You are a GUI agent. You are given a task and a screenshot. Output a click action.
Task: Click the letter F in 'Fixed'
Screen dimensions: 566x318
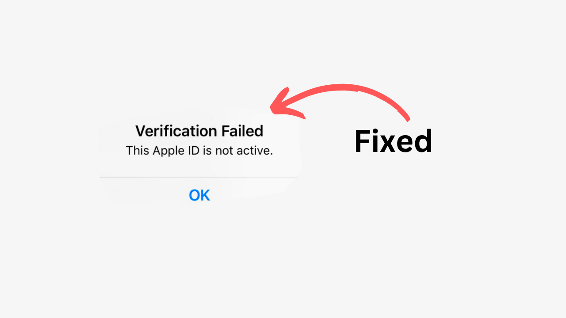click(363, 140)
